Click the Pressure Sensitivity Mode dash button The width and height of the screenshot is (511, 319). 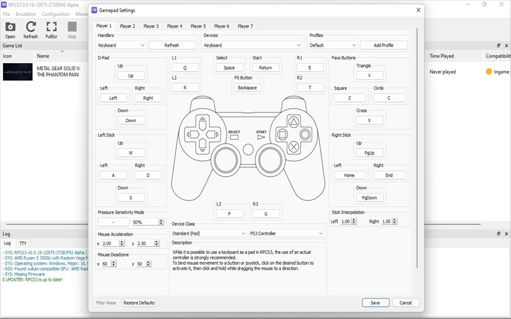click(114, 222)
